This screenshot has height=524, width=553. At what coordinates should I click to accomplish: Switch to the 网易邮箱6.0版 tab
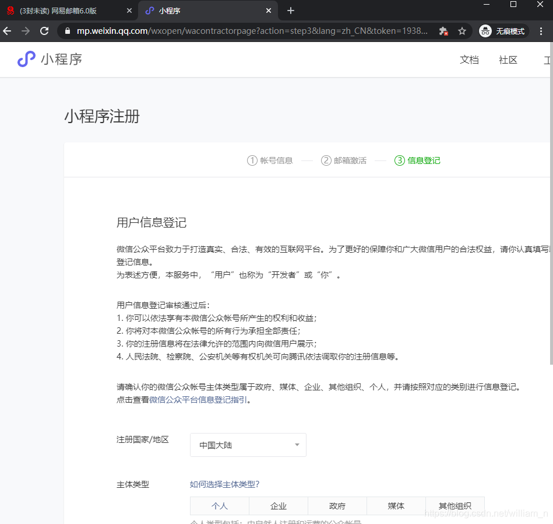click(x=69, y=11)
